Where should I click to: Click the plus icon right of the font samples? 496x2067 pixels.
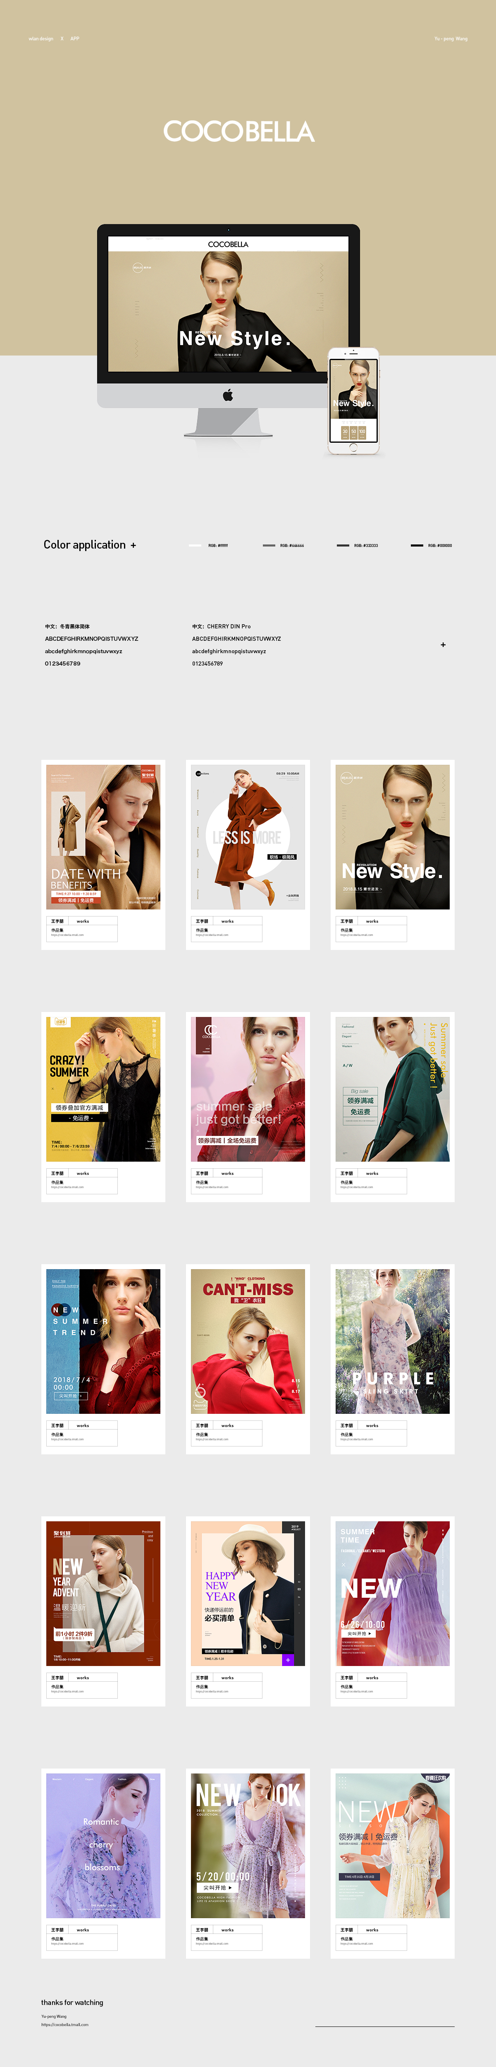click(x=443, y=644)
